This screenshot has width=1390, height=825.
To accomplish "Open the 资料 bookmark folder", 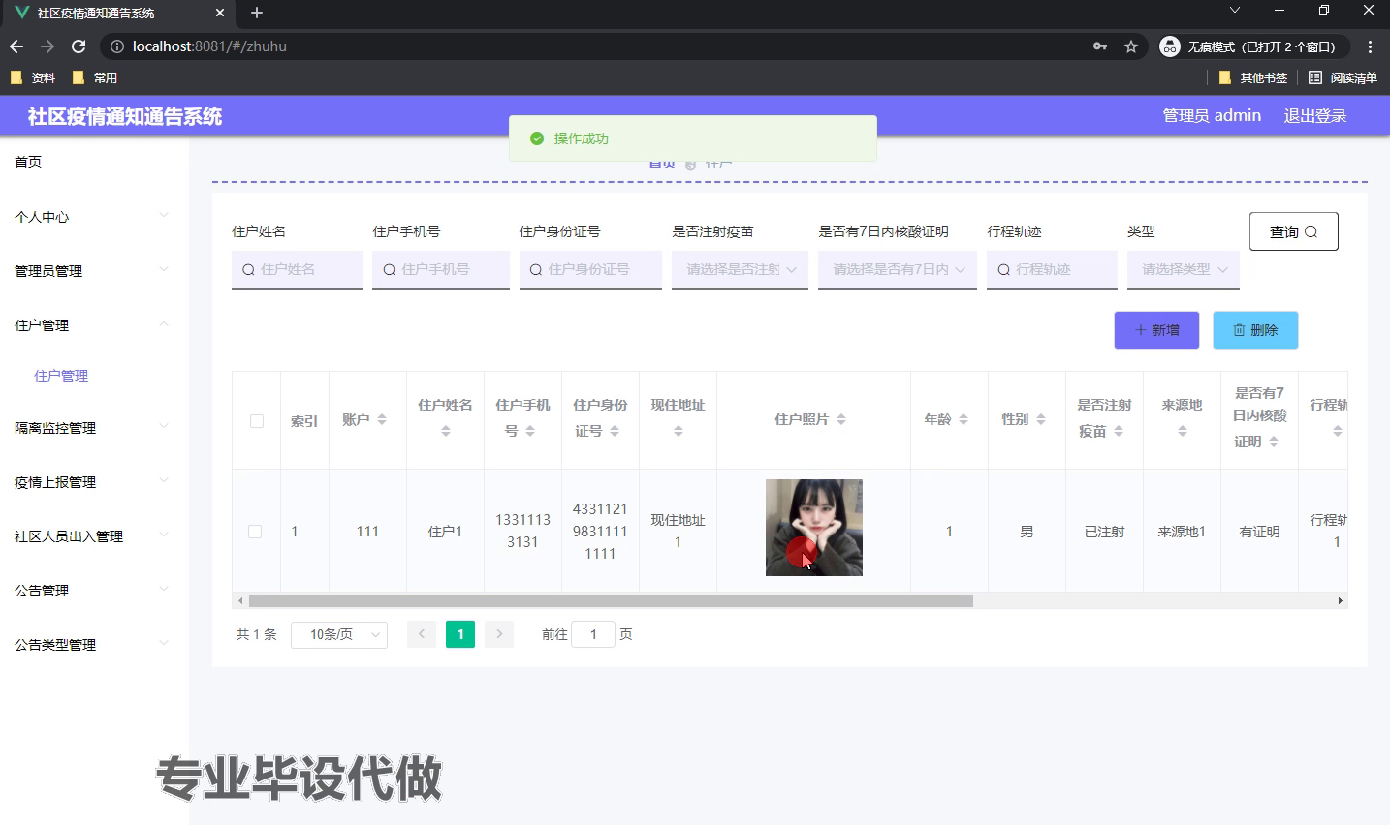I will pyautogui.click(x=34, y=77).
